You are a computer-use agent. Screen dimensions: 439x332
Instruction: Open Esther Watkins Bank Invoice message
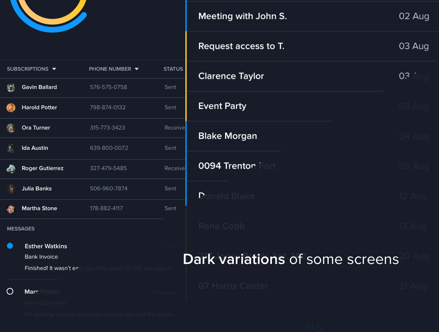coord(41,257)
